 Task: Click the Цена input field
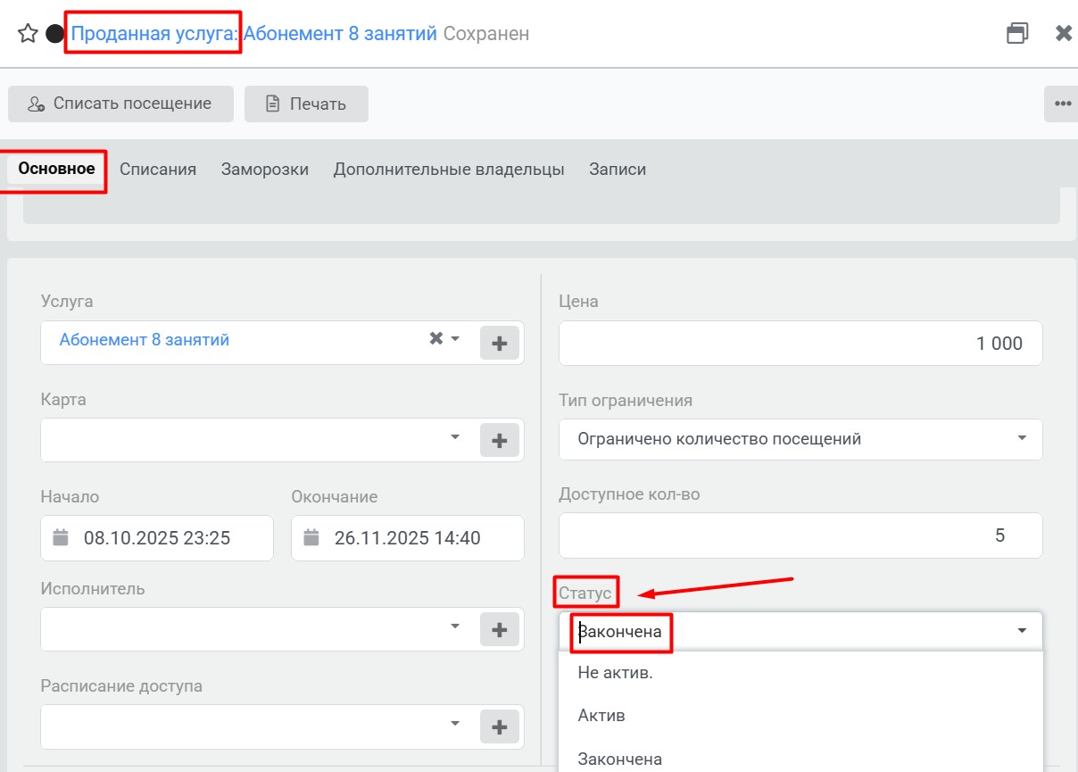click(800, 344)
